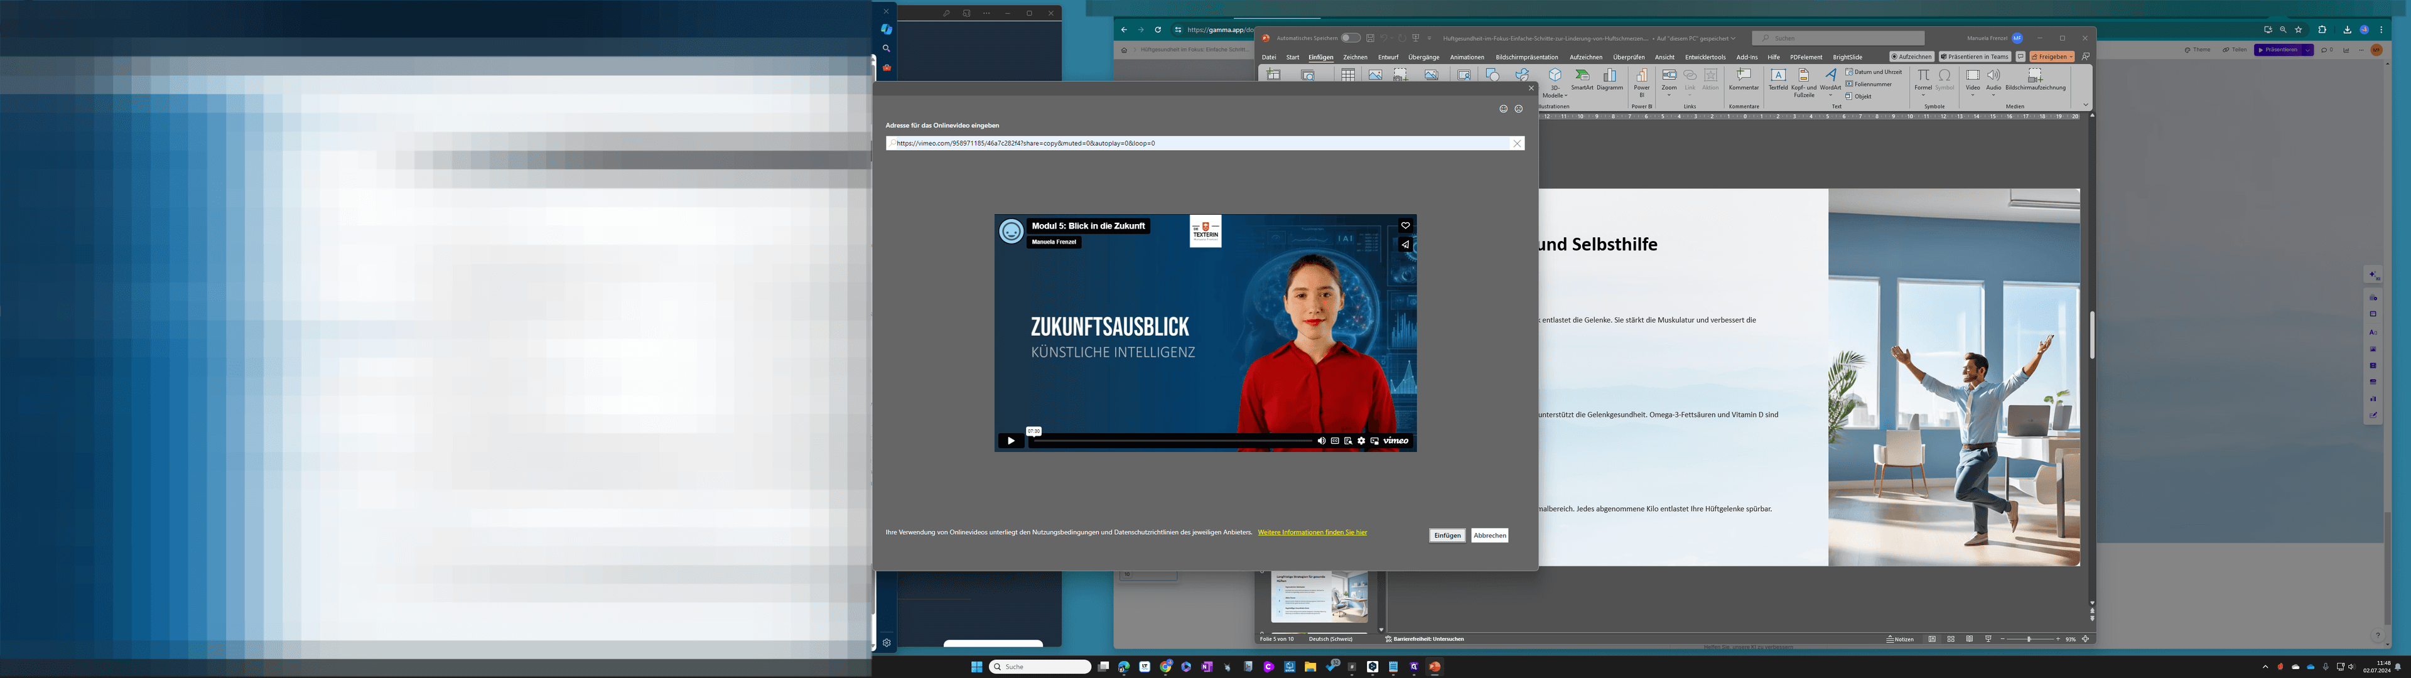Open 'Weitere Informationen finden Sie hier' link
Image resolution: width=2411 pixels, height=678 pixels.
tap(1312, 532)
